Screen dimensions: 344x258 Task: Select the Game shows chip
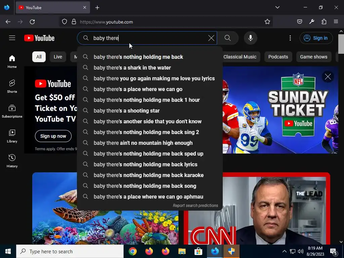(x=314, y=57)
